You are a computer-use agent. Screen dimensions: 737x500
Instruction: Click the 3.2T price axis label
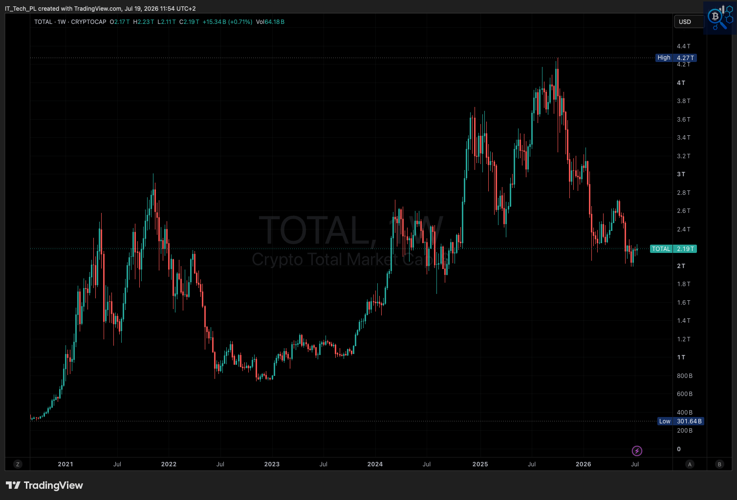[x=684, y=156]
